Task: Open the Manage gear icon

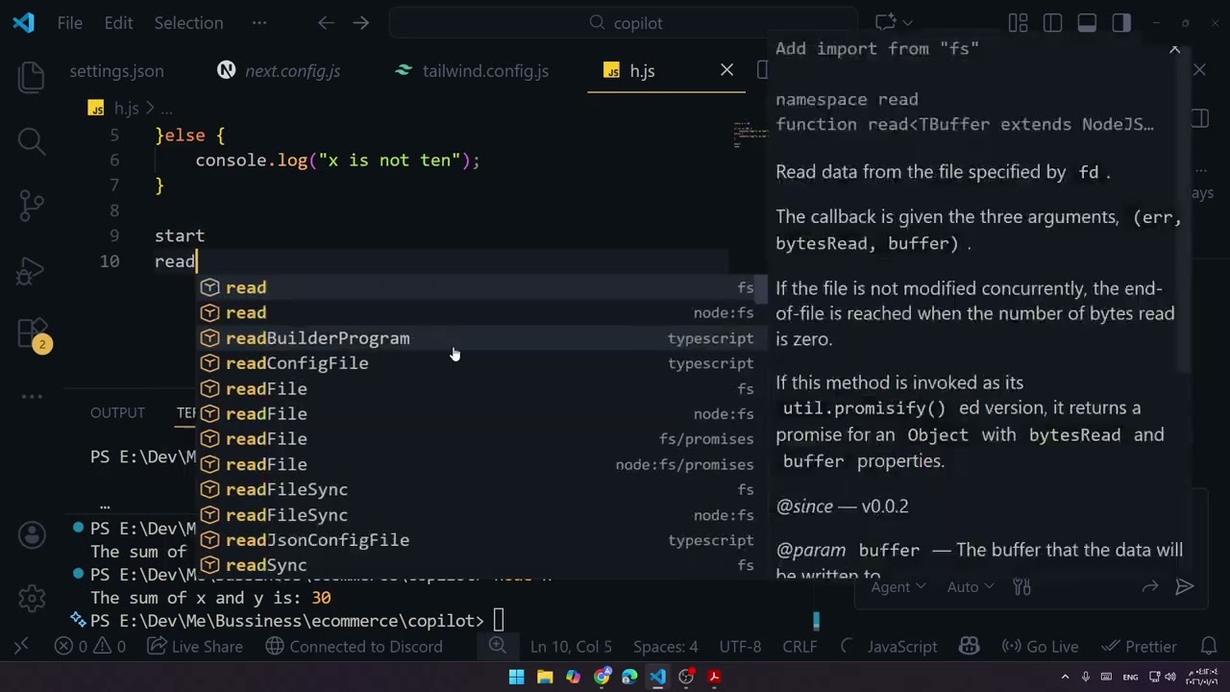Action: point(32,598)
